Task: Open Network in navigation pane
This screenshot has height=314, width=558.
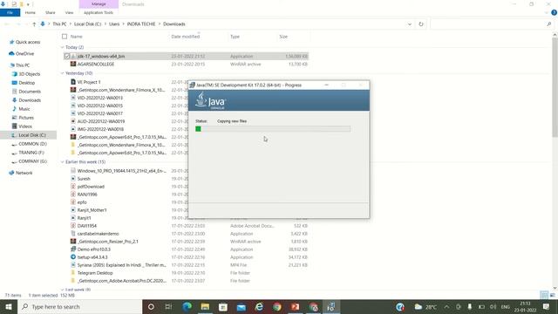Action: pyautogui.click(x=24, y=173)
